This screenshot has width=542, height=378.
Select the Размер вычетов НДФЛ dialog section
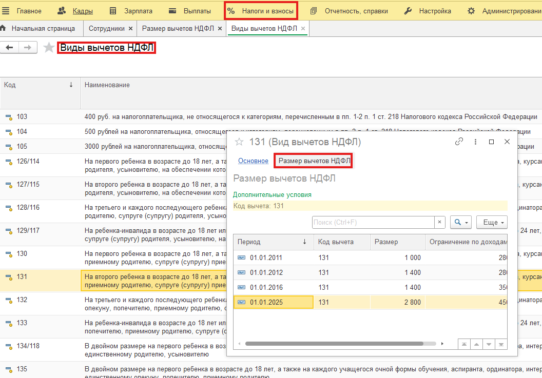[314, 161]
